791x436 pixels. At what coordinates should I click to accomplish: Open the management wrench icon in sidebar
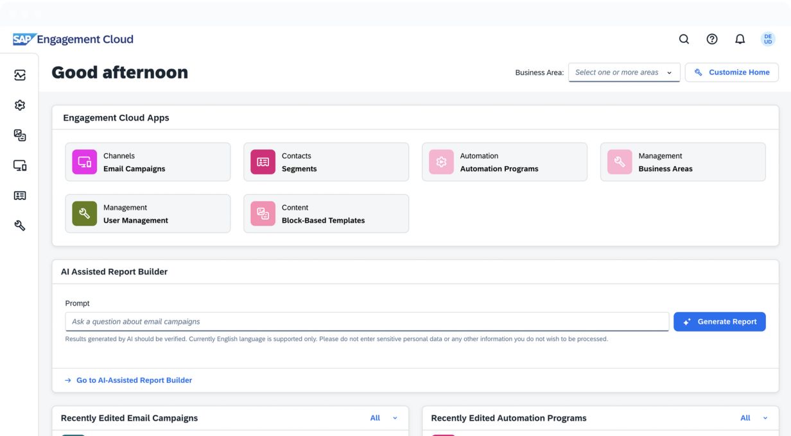(x=20, y=225)
